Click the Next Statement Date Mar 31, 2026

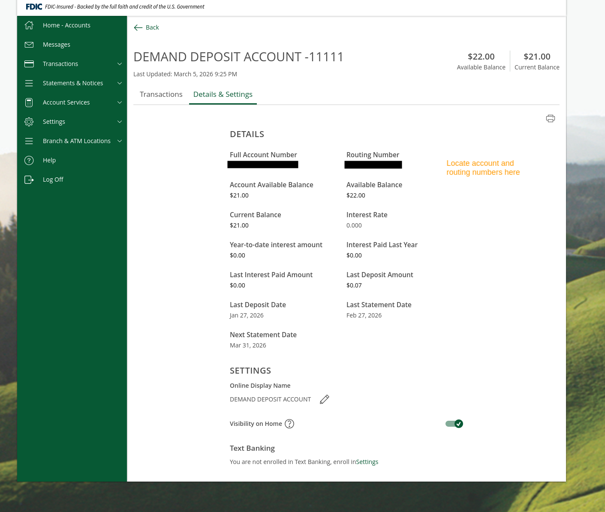248,345
